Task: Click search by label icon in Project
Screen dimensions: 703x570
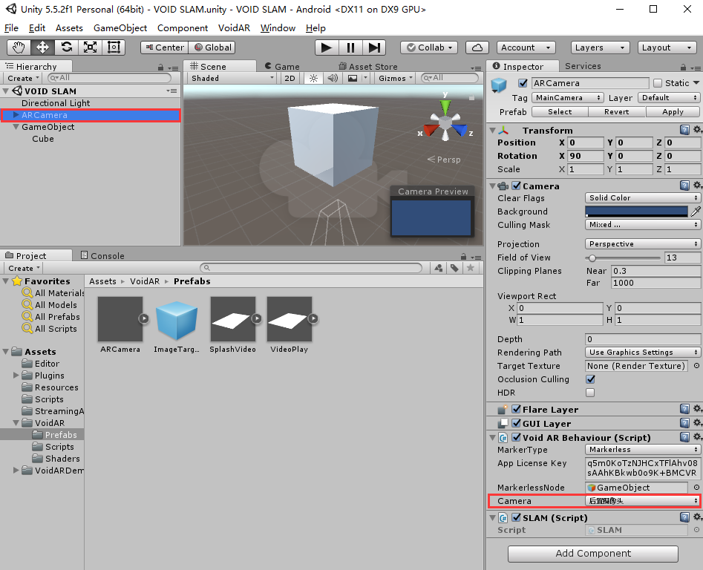Action: tap(454, 268)
